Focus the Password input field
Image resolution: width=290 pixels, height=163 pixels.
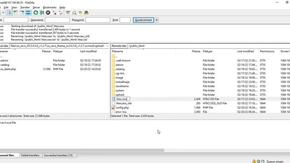(x=98, y=20)
